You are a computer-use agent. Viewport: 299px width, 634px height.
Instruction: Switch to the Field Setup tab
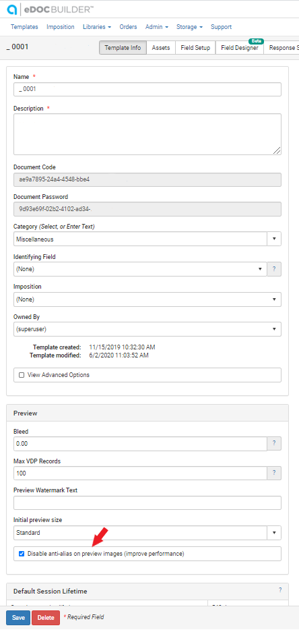tap(195, 48)
